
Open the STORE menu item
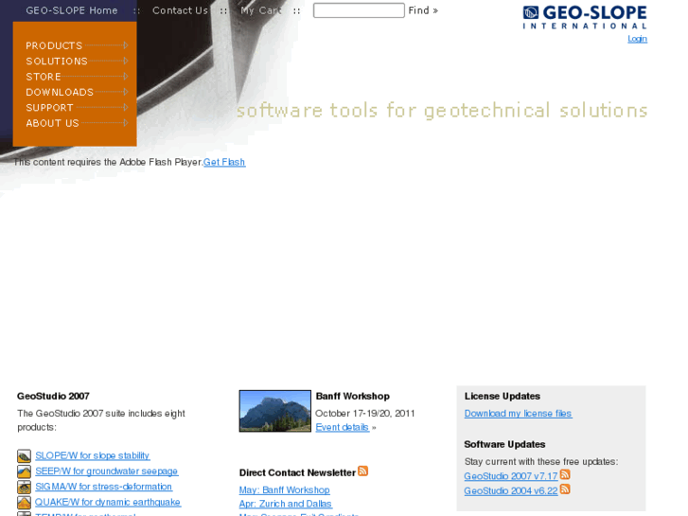(x=44, y=77)
